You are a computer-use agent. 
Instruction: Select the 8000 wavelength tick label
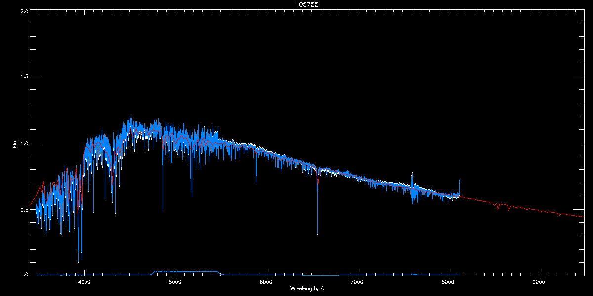click(x=448, y=282)
